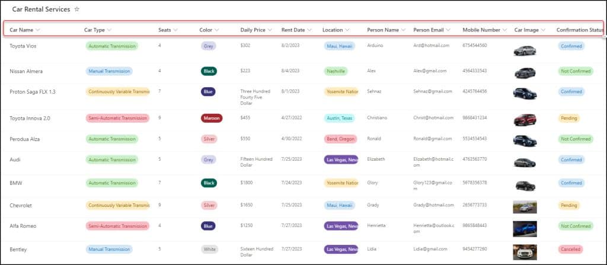This screenshot has height=265, width=607.
Task: Select Proton Saga FLX 1.3 name
Action: click(33, 92)
